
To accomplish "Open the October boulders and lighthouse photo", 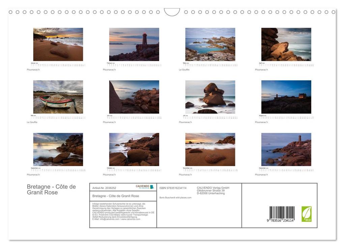I will (134, 149).
